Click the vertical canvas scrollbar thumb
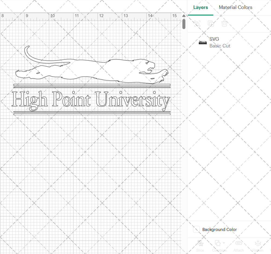The height and width of the screenshot is (254, 271). pos(184,24)
